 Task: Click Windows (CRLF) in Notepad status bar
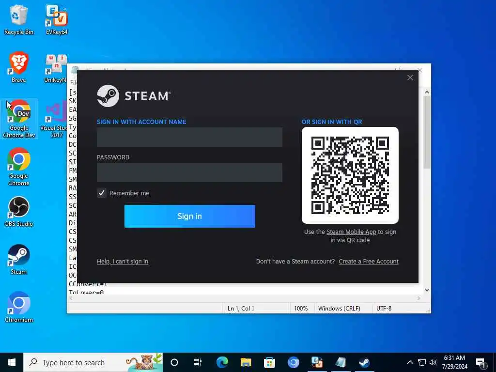tap(339, 308)
